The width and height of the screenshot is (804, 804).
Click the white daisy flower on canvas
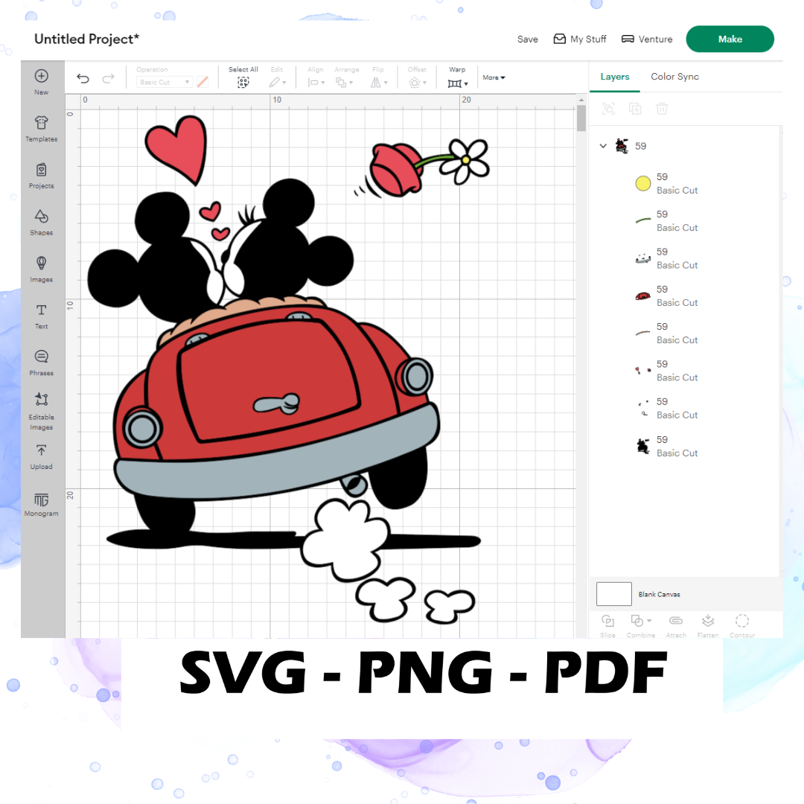pyautogui.click(x=467, y=161)
